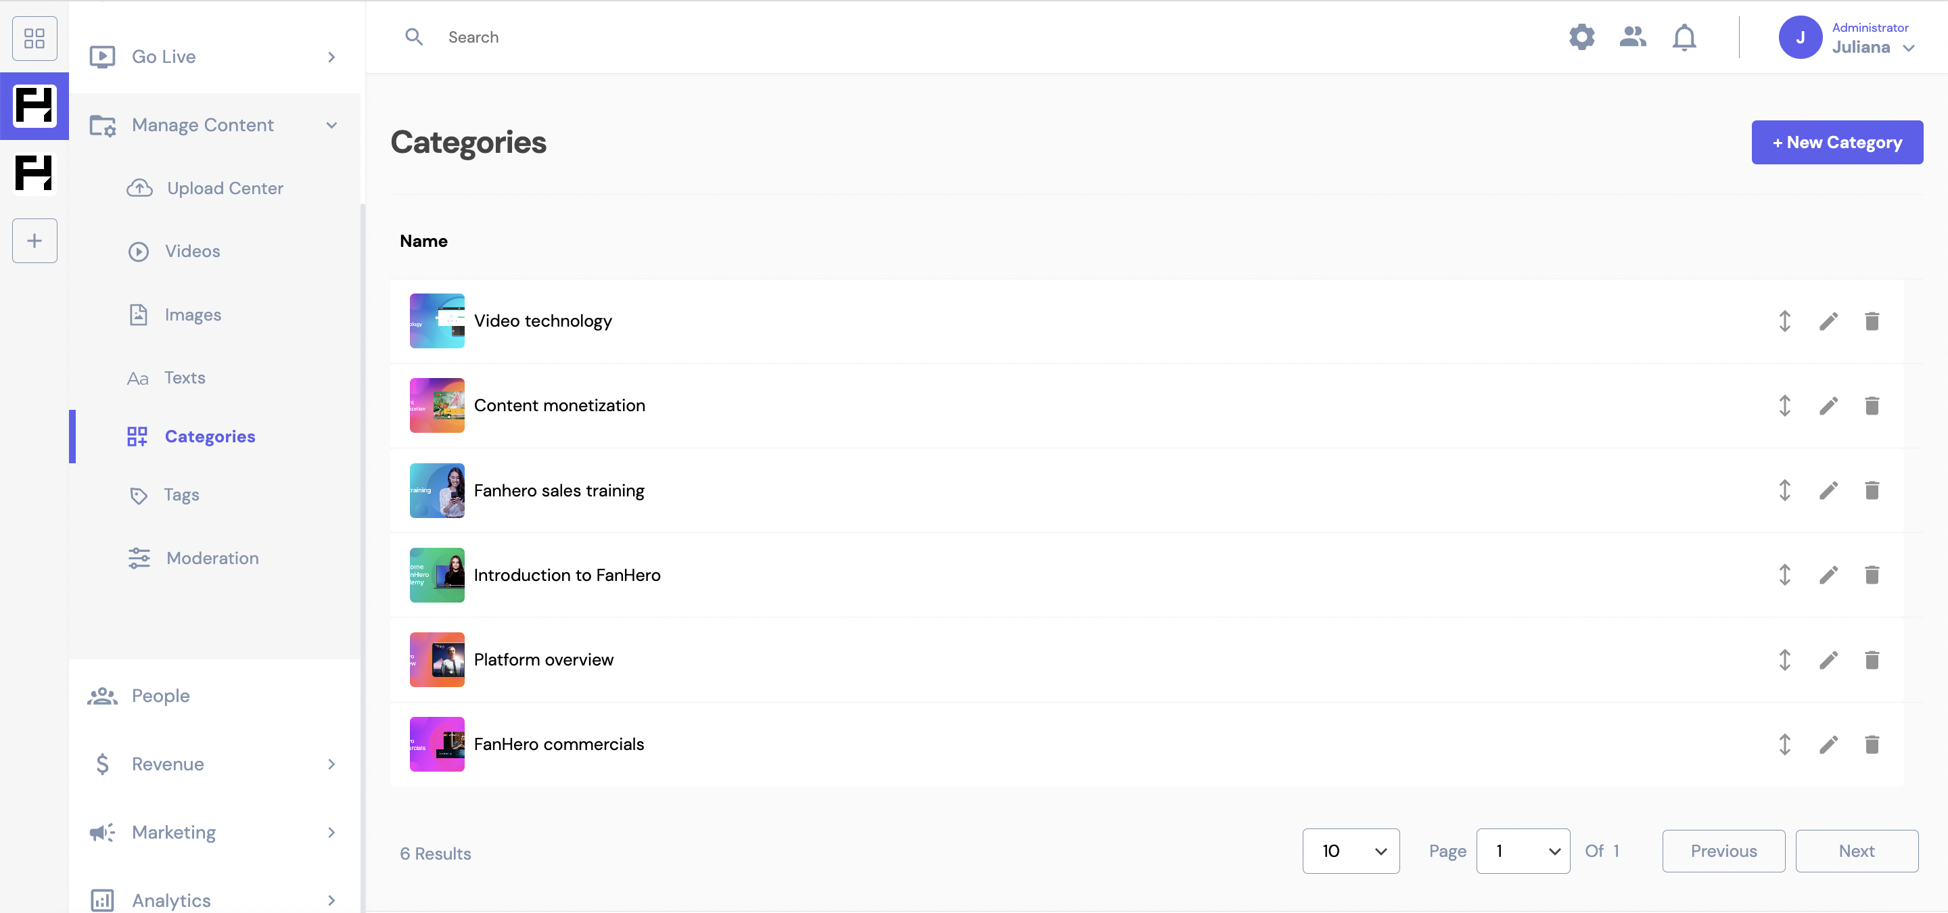Click the users group icon in header

[1633, 37]
